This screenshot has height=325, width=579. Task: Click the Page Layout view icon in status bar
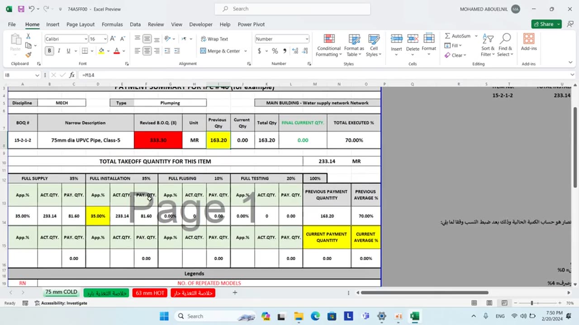pos(489,303)
